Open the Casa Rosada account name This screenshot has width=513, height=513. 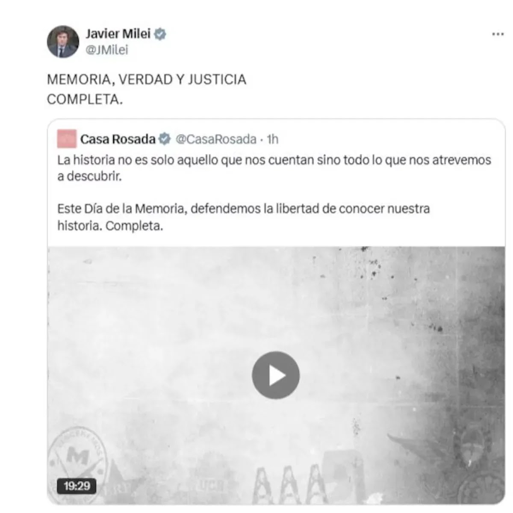pos(118,139)
